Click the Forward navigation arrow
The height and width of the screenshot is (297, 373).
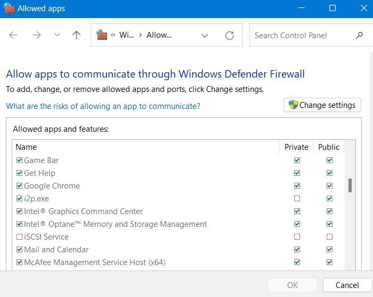[x=37, y=35]
